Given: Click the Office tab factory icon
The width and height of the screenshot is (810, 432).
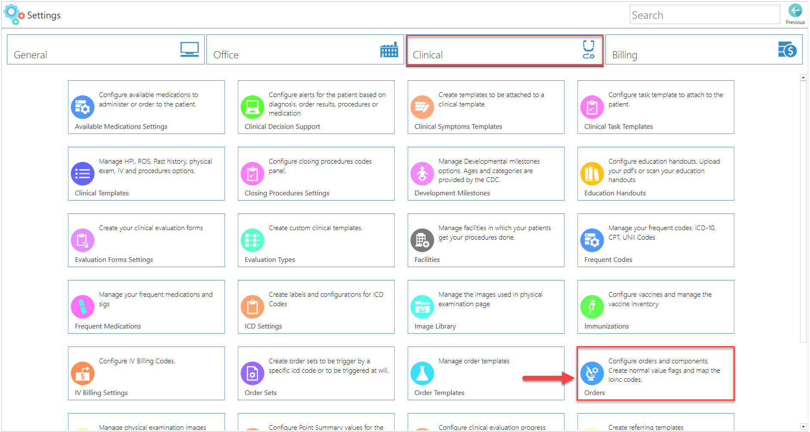Looking at the screenshot, I should (389, 50).
